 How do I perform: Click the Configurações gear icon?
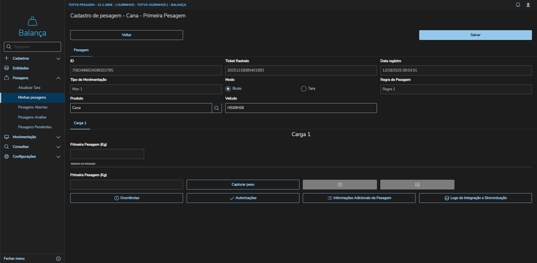pyautogui.click(x=7, y=157)
